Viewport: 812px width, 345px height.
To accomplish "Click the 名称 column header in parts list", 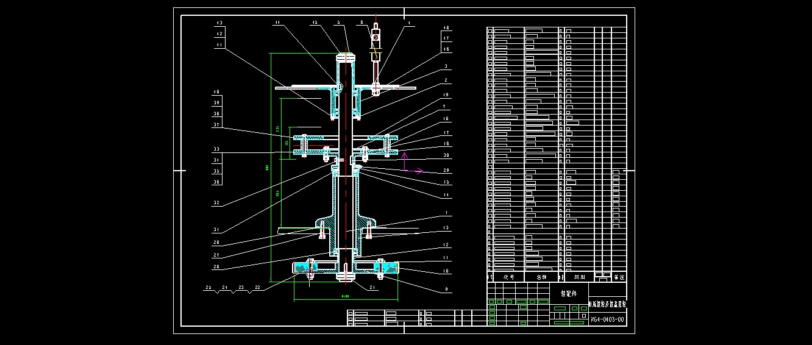I will pos(541,276).
